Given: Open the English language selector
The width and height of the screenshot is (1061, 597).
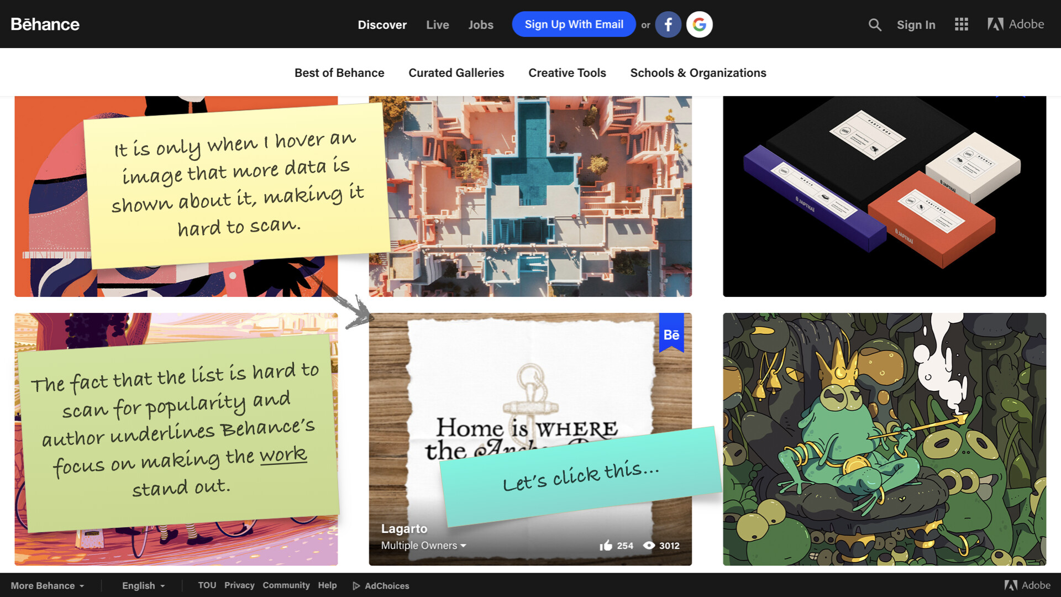Looking at the screenshot, I should (144, 586).
